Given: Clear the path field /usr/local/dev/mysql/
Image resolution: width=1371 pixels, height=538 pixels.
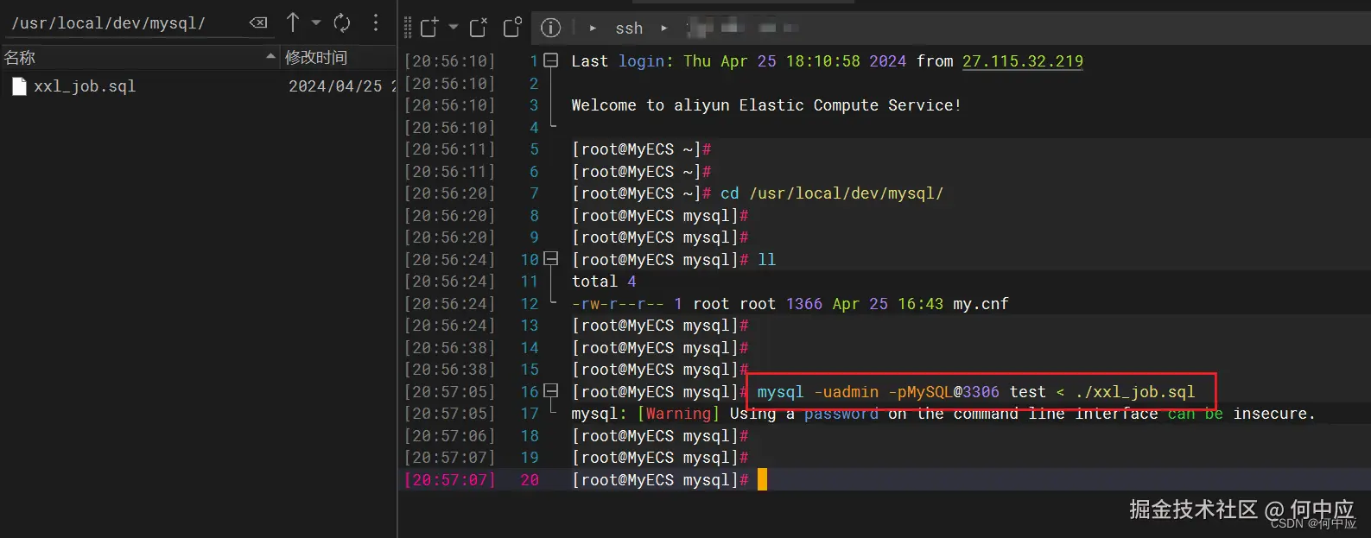Looking at the screenshot, I should coord(257,23).
